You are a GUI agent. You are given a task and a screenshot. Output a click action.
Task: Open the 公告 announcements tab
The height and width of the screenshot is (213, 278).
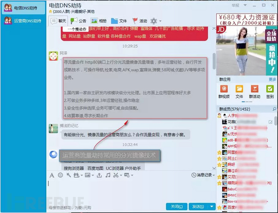point(78,21)
